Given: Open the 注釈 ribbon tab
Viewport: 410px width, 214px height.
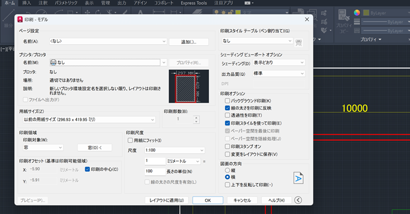Looking at the screenshot, I should pyautogui.click(x=43, y=3).
